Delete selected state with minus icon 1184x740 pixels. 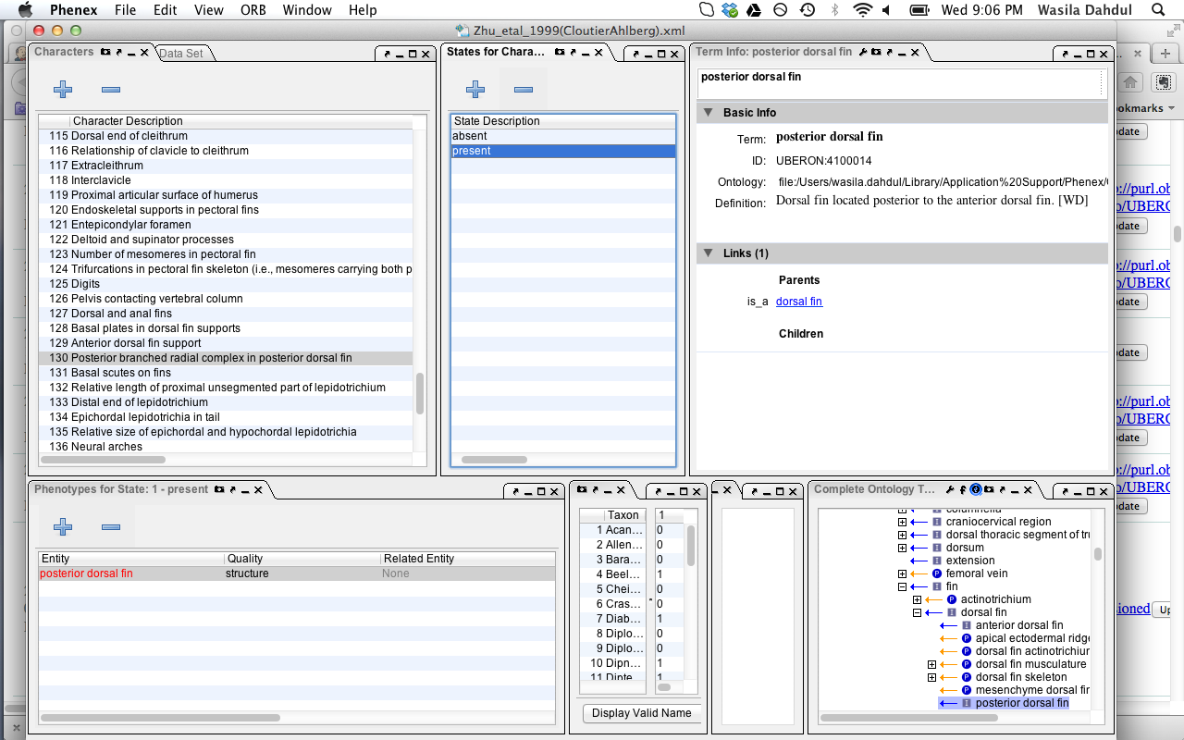pos(524,90)
